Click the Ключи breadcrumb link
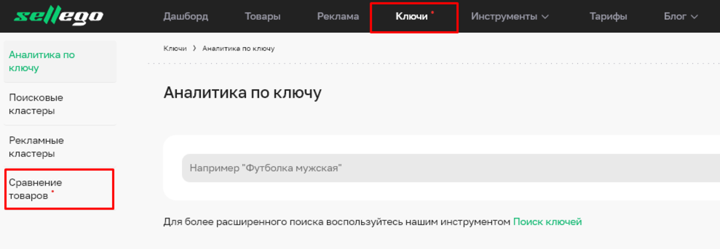 [x=175, y=48]
